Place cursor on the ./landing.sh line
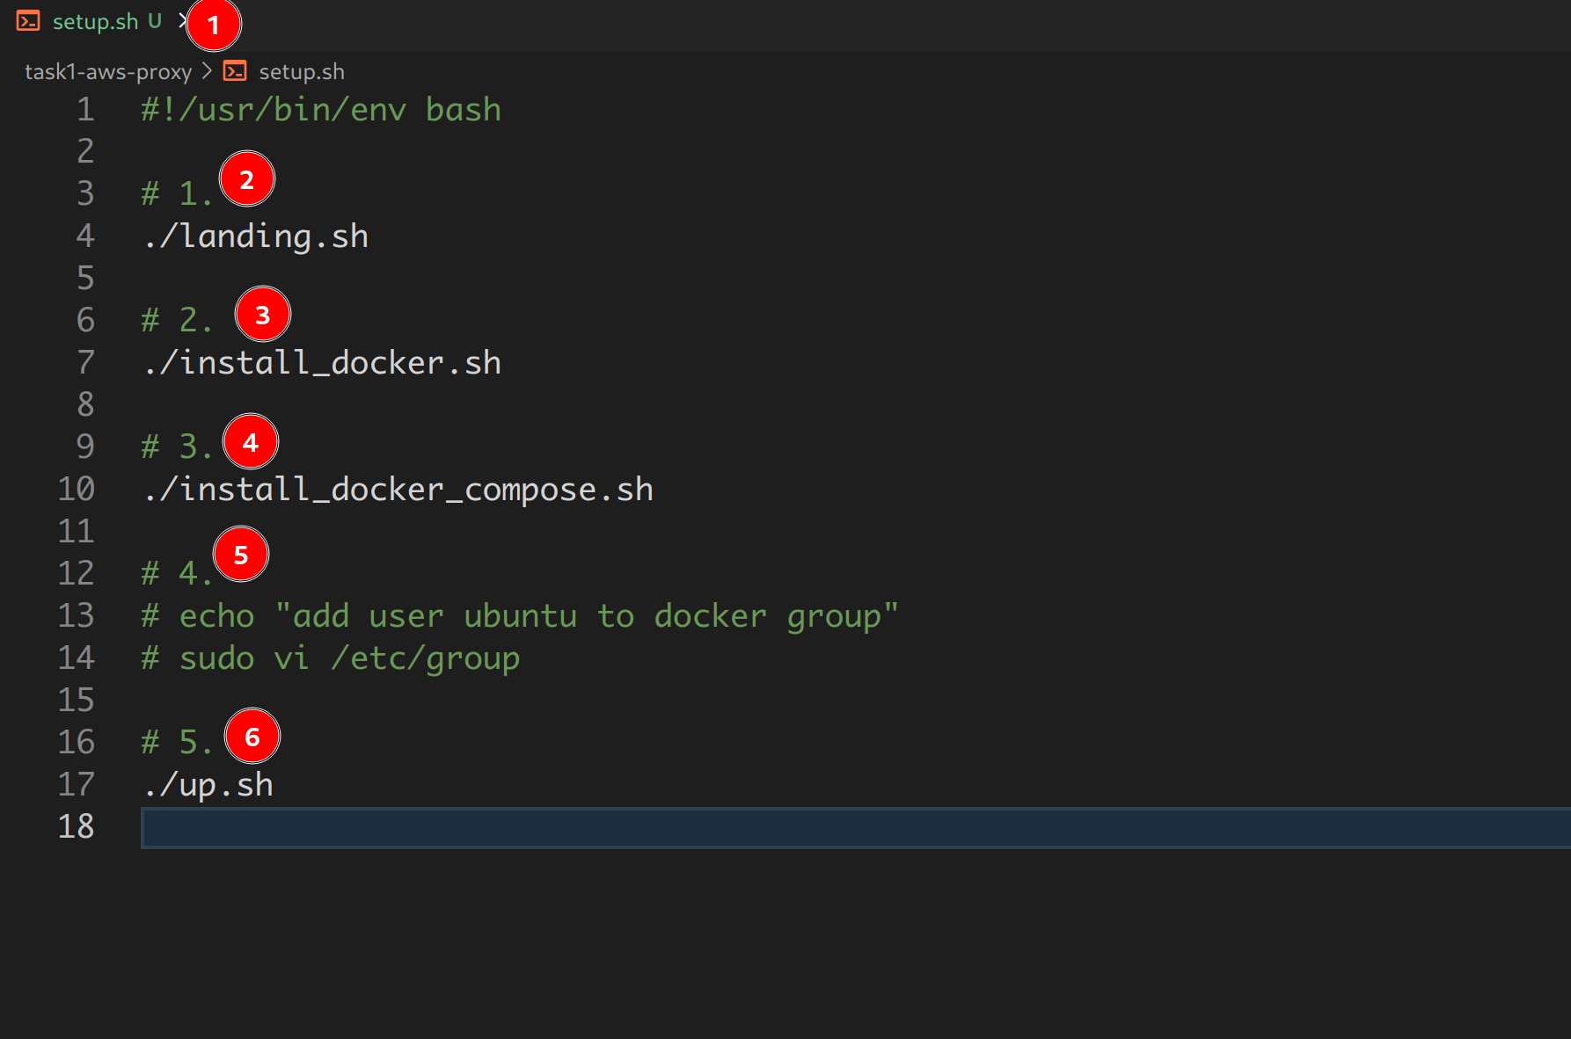1571x1039 pixels. coord(256,236)
